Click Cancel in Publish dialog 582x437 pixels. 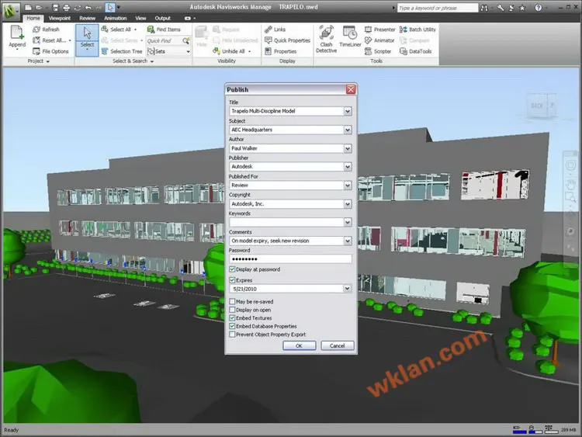[338, 345]
